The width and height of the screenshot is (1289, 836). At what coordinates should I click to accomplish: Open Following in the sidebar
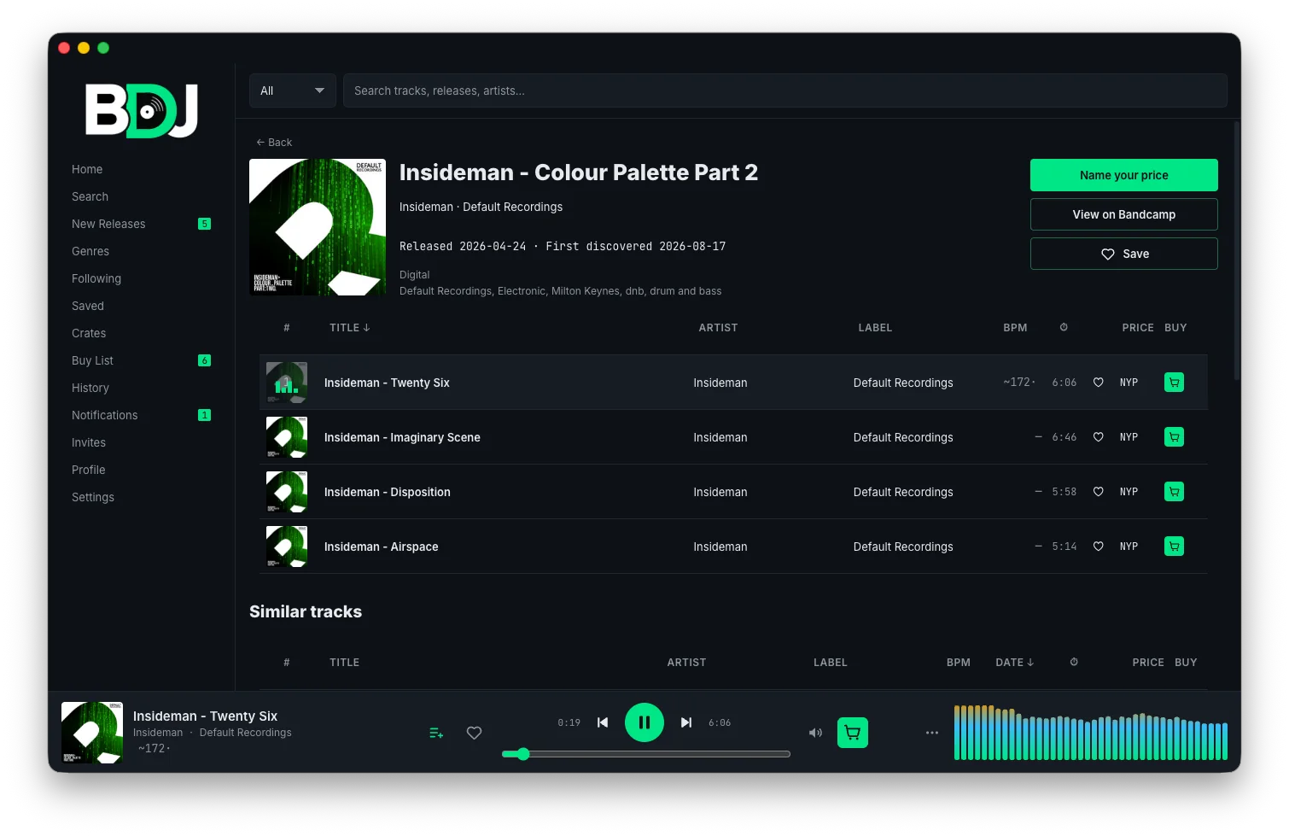96,278
